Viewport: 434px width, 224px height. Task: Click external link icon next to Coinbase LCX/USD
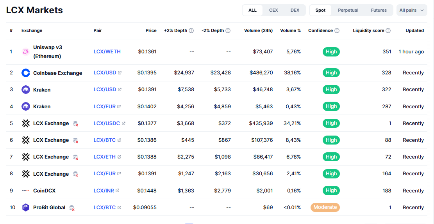[120, 73]
